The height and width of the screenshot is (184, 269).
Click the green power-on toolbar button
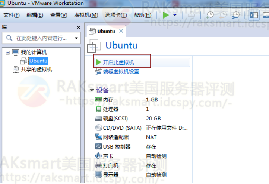[x=166, y=15]
